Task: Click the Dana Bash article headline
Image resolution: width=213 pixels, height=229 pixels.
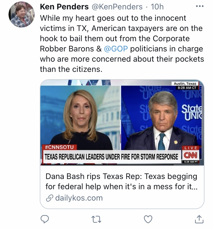Action: (x=122, y=181)
